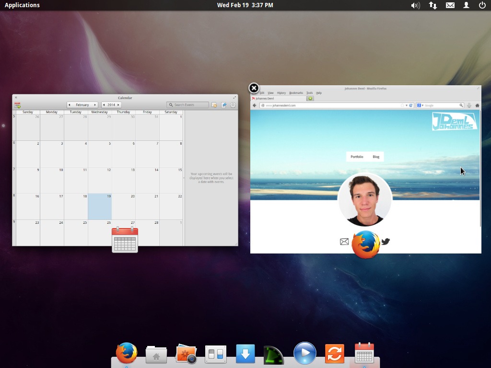Toggle the bookmark star in the address bar

point(401,105)
